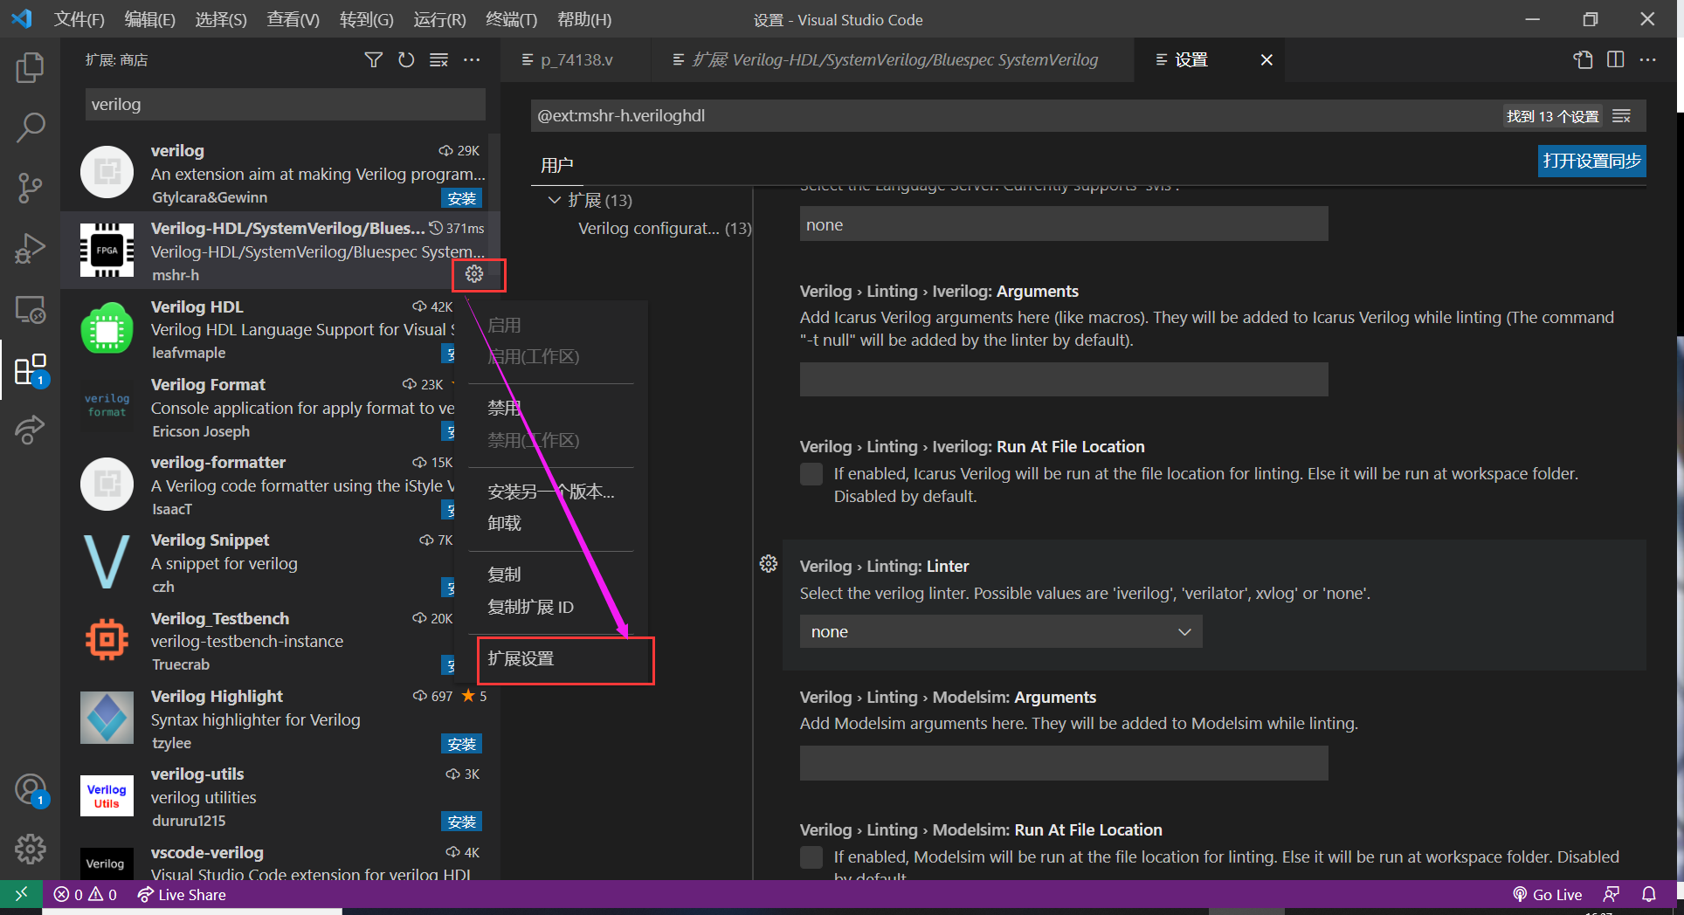Viewport: 1684px width, 915px height.
Task: Open vscode-verilog extension entry
Action: click(x=280, y=862)
